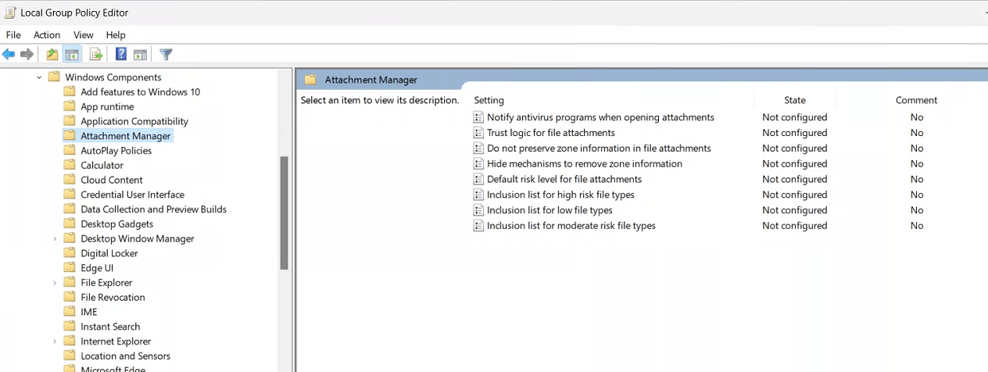Click folder icon next to Instant Search
This screenshot has width=988, height=372.
click(x=70, y=327)
